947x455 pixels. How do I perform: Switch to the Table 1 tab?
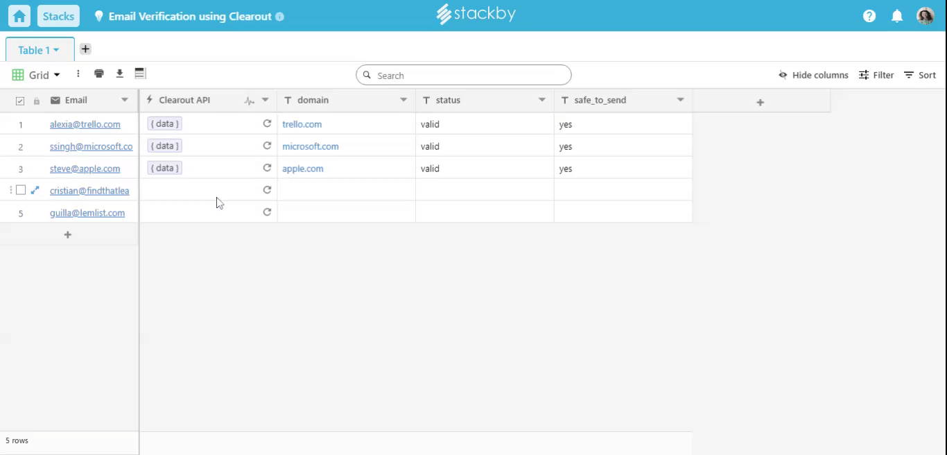39,50
